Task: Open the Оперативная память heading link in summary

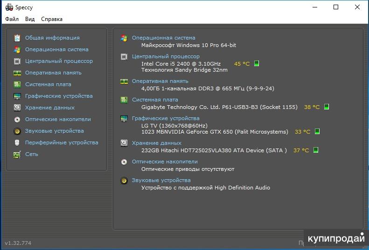Action: click(x=160, y=81)
